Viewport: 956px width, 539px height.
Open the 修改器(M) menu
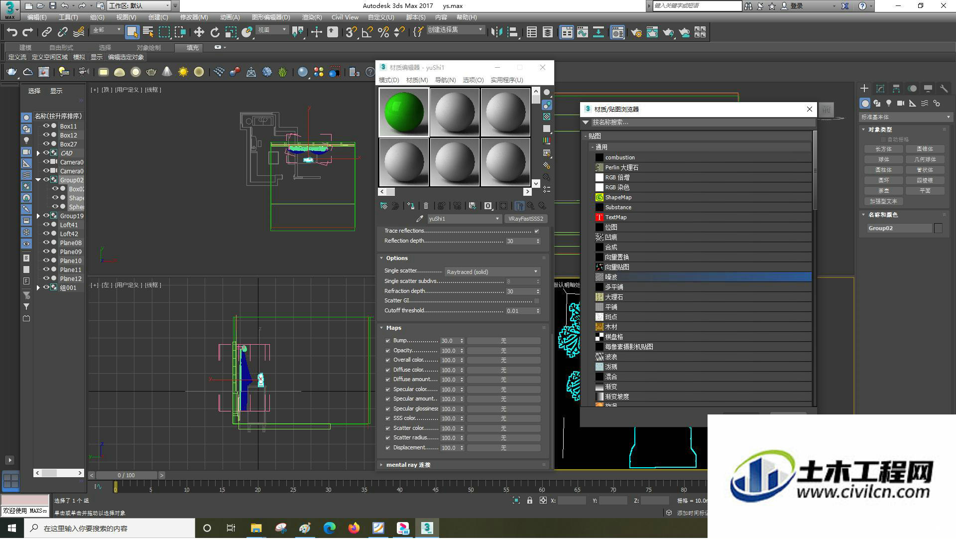tap(194, 17)
